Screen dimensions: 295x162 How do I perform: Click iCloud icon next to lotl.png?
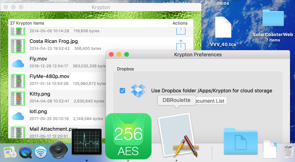click(18, 116)
